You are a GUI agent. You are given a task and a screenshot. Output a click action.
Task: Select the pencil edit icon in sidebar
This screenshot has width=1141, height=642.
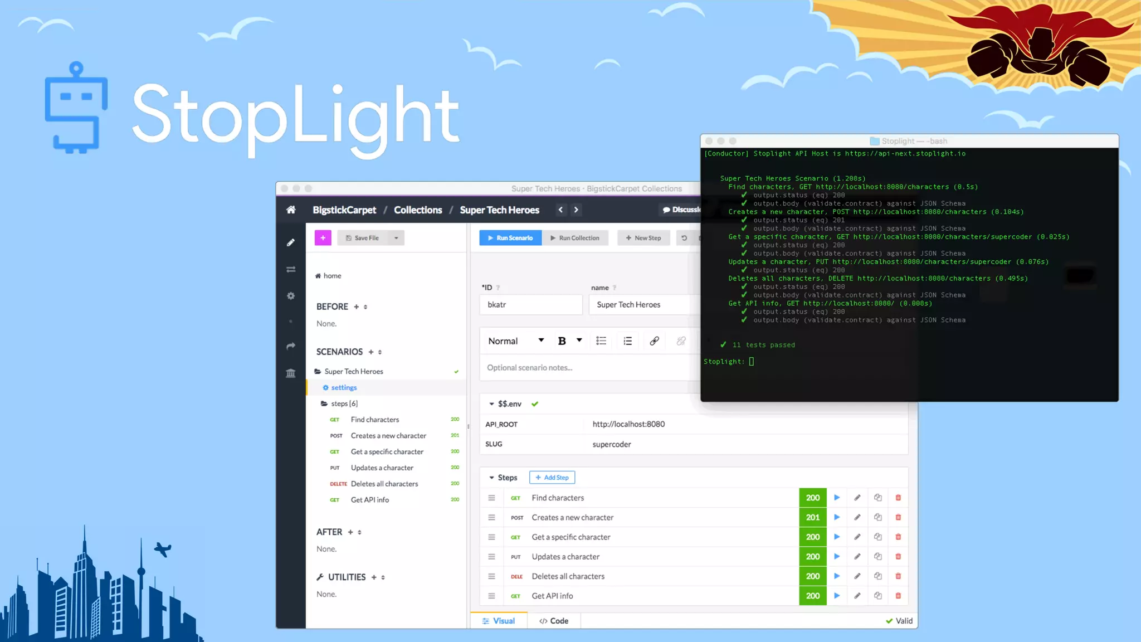(x=291, y=242)
